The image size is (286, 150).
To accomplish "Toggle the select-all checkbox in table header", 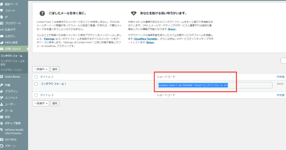I will click(x=36, y=77).
